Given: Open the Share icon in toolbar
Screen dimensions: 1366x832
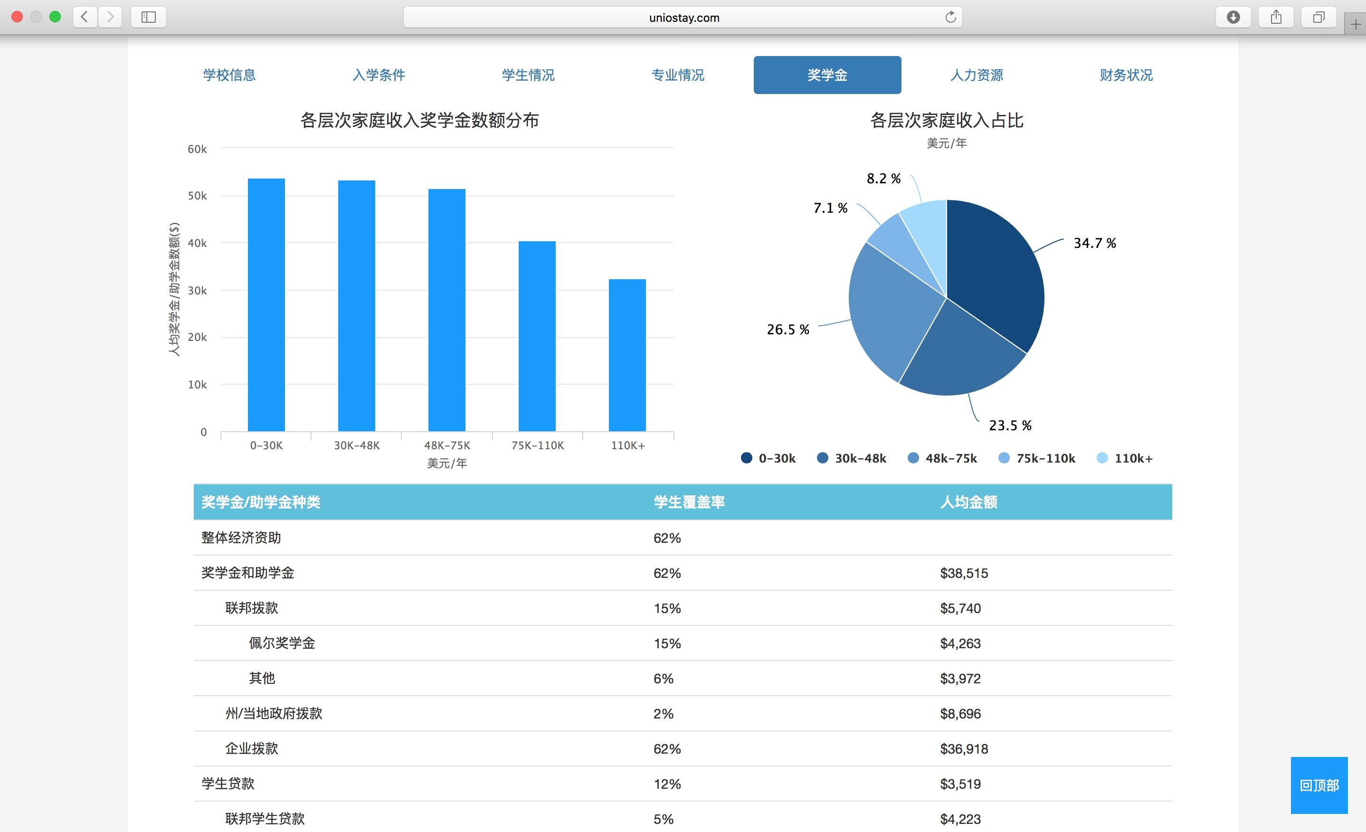Looking at the screenshot, I should (x=1276, y=17).
